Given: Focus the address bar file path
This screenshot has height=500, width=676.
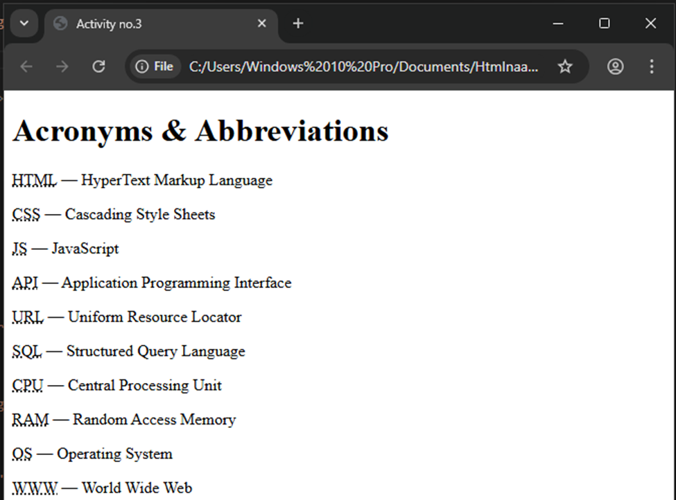Looking at the screenshot, I should (x=363, y=66).
